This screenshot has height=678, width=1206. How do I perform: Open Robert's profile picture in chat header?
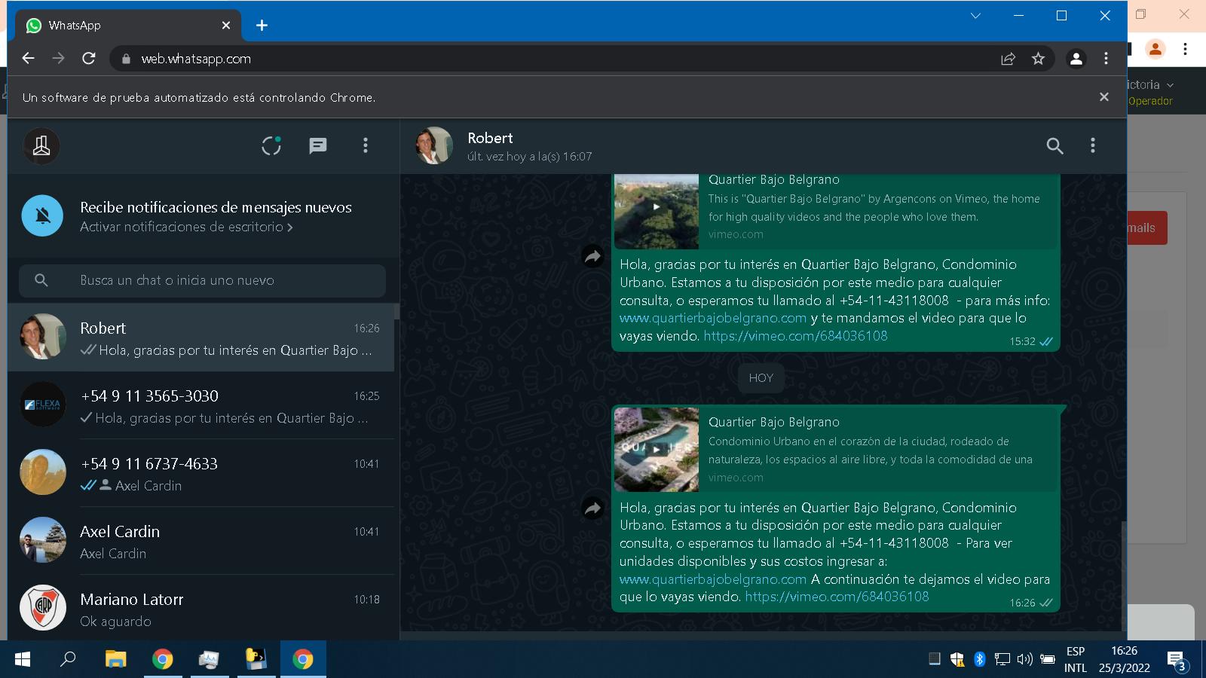click(x=434, y=145)
